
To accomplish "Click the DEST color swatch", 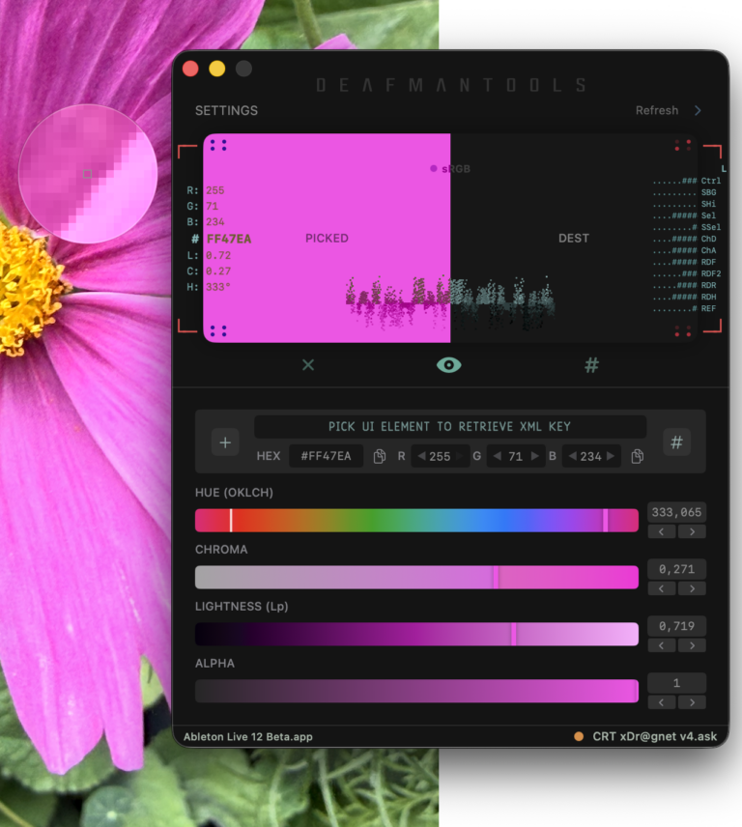I will pyautogui.click(x=574, y=238).
